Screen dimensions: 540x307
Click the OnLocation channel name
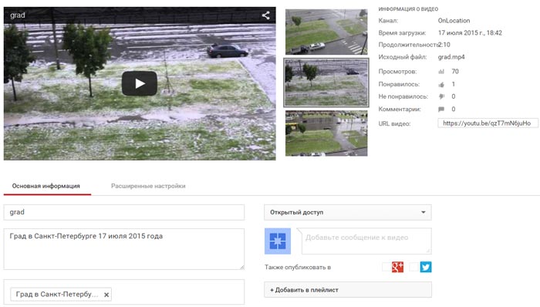tap(454, 21)
